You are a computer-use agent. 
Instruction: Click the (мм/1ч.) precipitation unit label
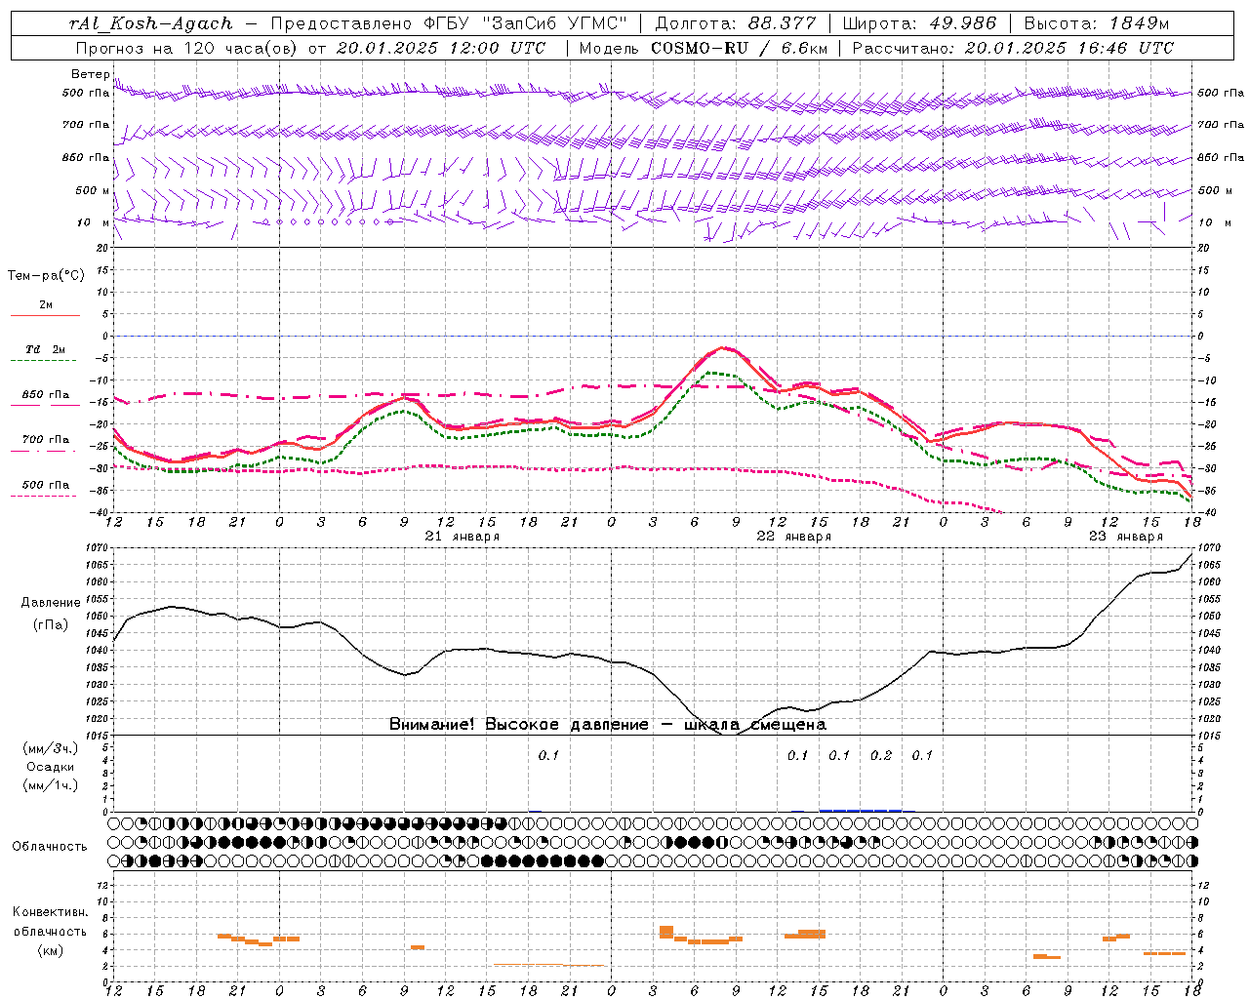(x=49, y=785)
